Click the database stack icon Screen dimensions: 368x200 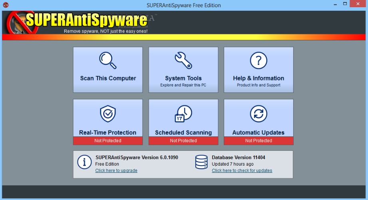[201, 162]
